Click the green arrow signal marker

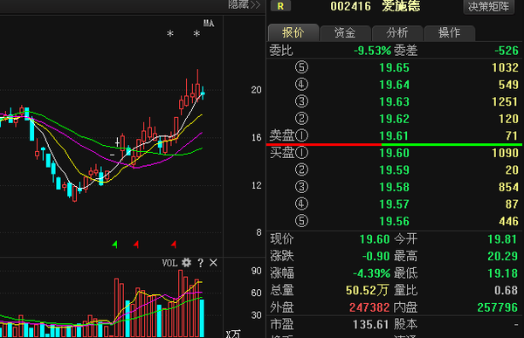(x=114, y=245)
